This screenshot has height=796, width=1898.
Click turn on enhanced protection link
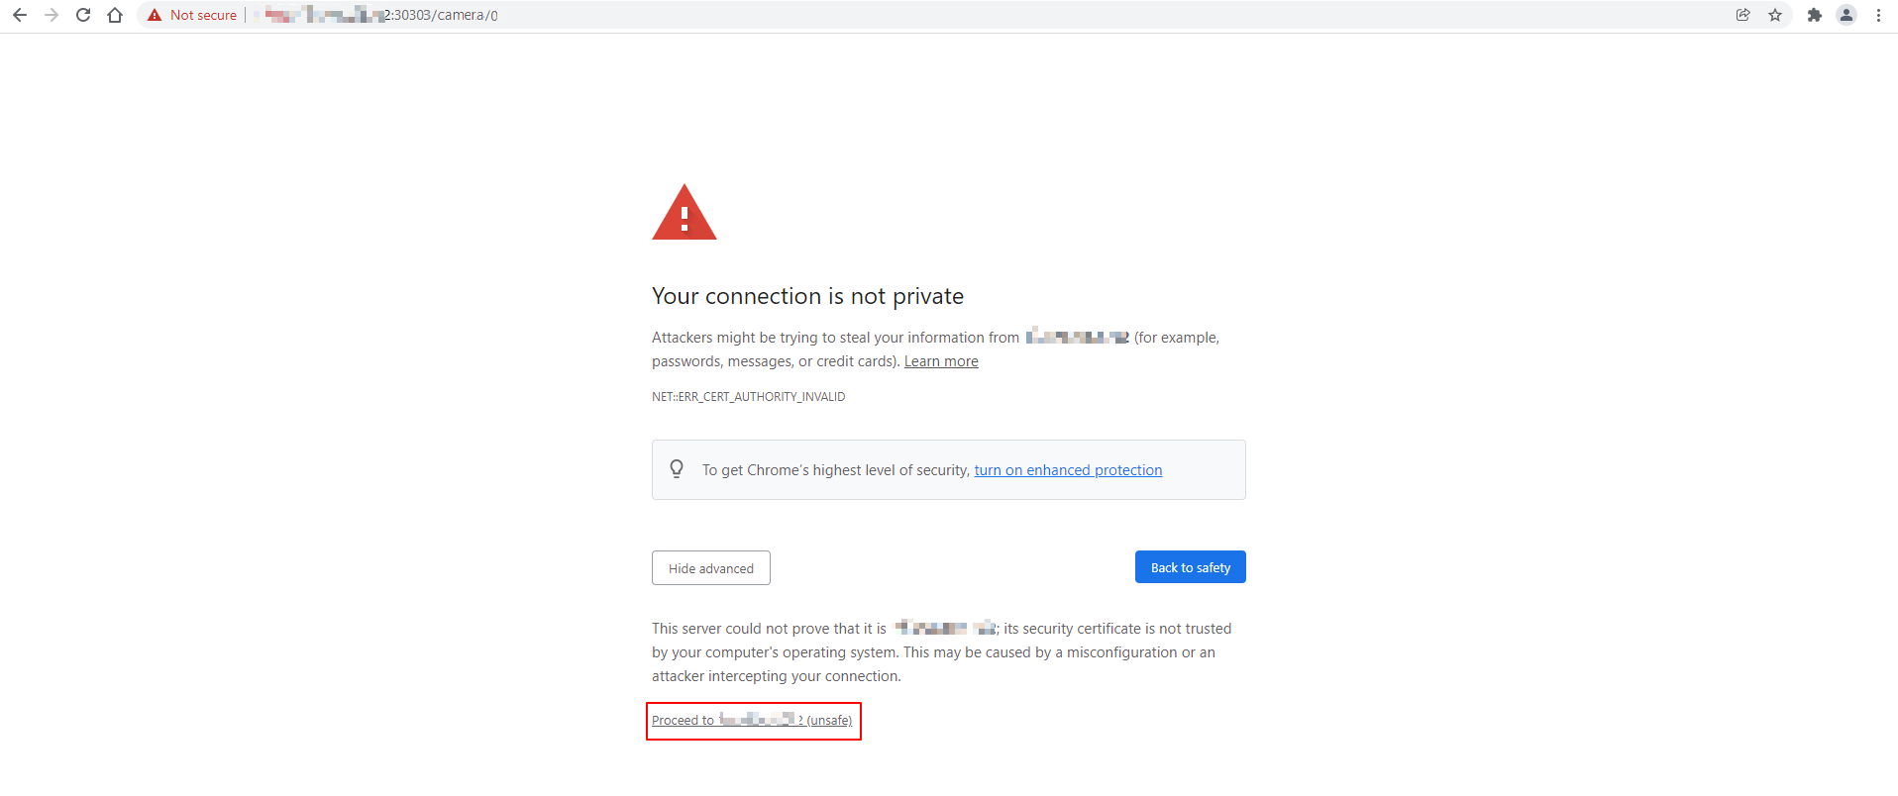pos(1068,470)
